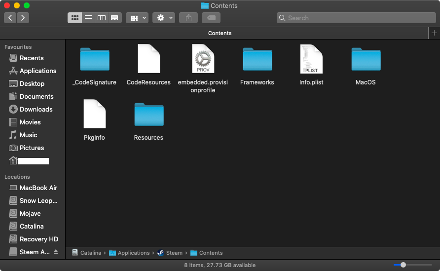
Task: Click the PkgInfo file name label
Action: click(94, 138)
